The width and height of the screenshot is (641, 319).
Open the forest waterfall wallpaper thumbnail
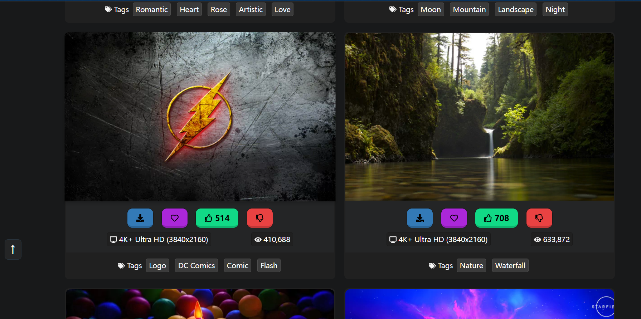coord(480,117)
